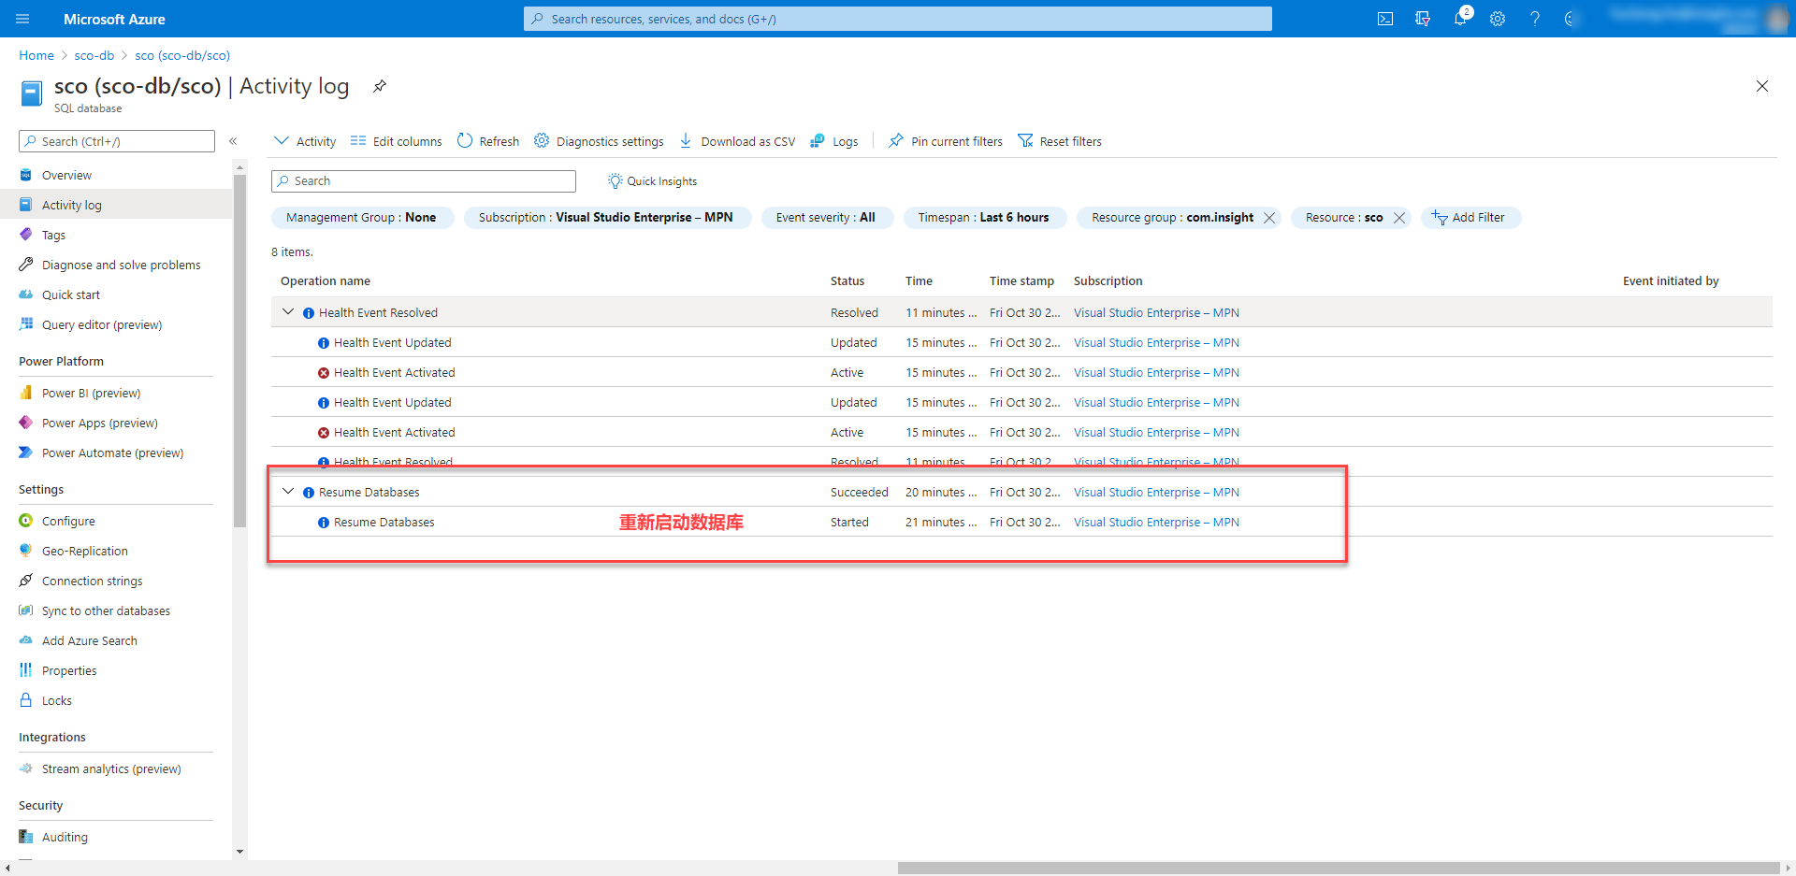This screenshot has width=1796, height=876.
Task: Click the Power Apps (preview) icon
Action: pos(26,423)
